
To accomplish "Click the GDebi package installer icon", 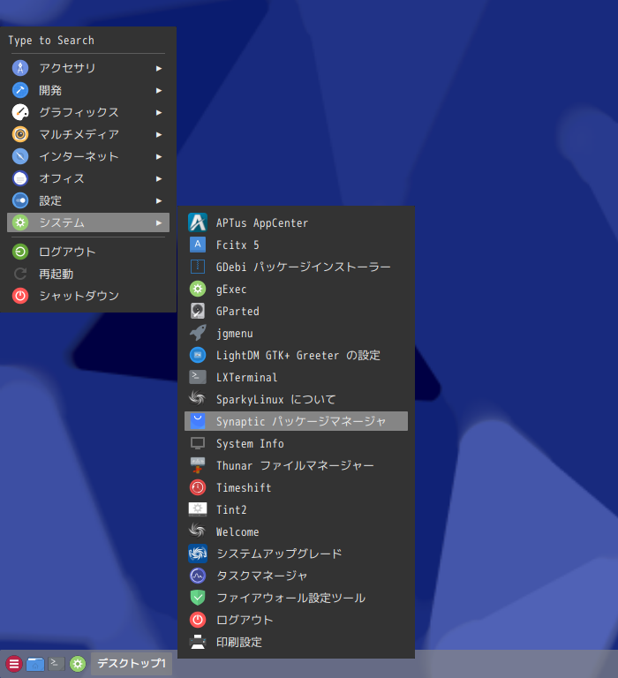I will pos(198,267).
